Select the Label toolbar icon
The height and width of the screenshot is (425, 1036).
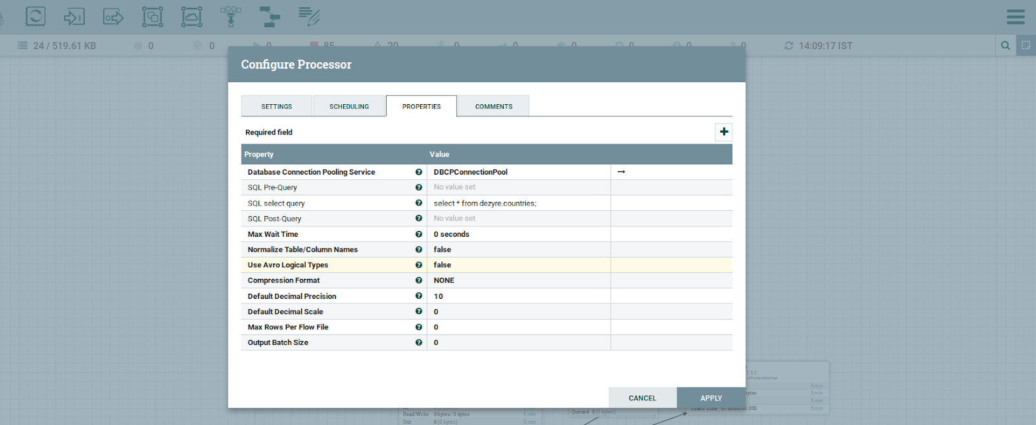[x=309, y=16]
